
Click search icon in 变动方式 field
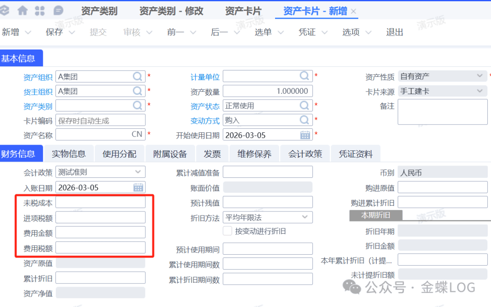305,120
